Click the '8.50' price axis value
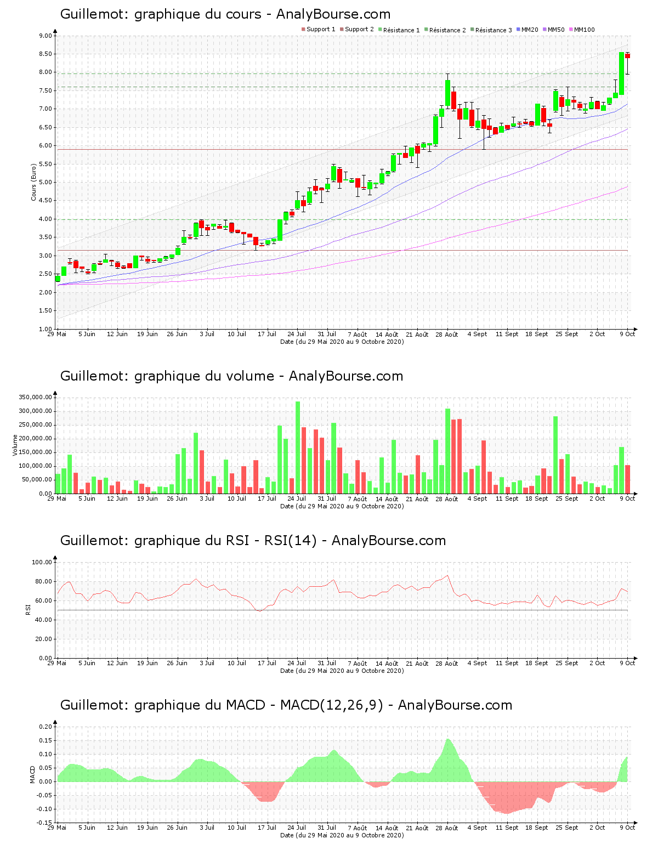 [x=45, y=54]
